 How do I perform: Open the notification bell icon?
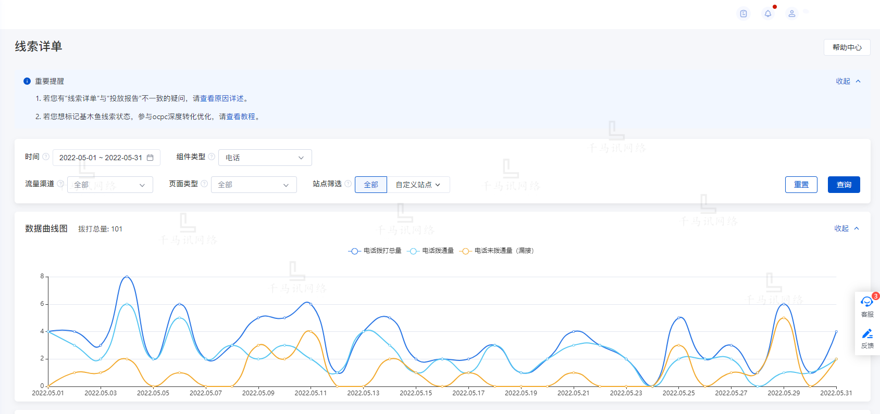pyautogui.click(x=767, y=14)
